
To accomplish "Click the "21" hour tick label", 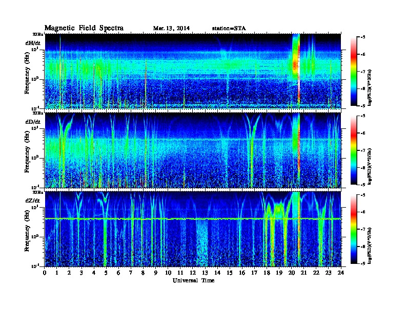I will (303, 273).
